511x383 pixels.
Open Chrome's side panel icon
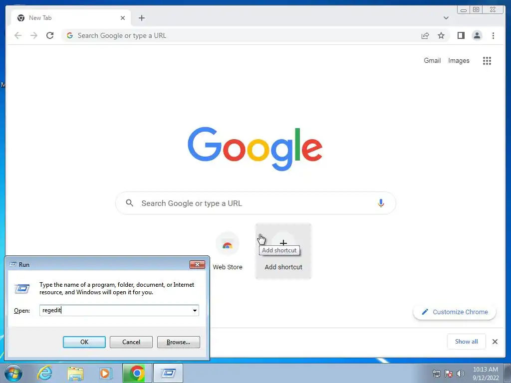[461, 35]
